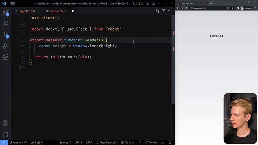This screenshot has height=145, width=258.
Task: Click the Prettier status bar item
Action: click(x=151, y=143)
